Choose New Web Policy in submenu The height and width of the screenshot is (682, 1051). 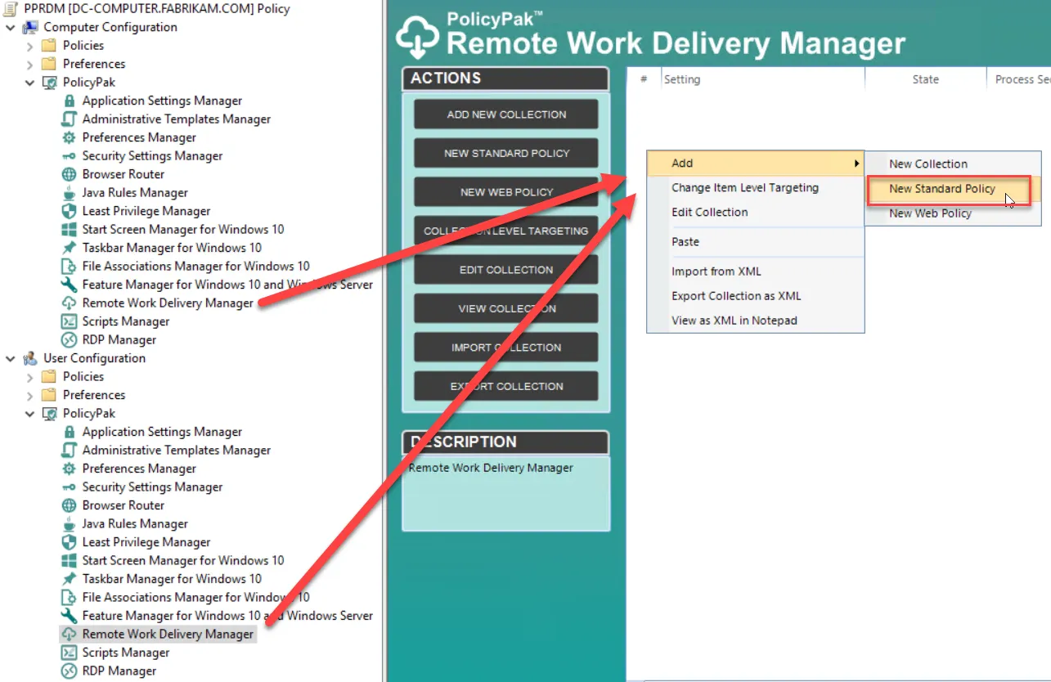click(x=953, y=213)
